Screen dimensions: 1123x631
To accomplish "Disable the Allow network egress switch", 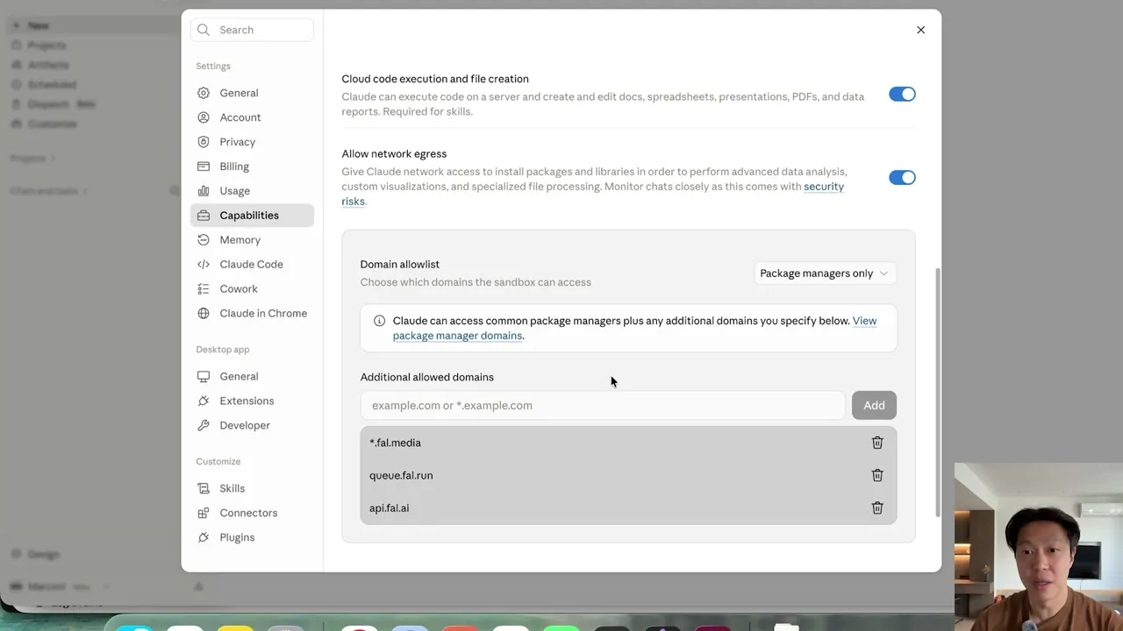I will click(902, 177).
